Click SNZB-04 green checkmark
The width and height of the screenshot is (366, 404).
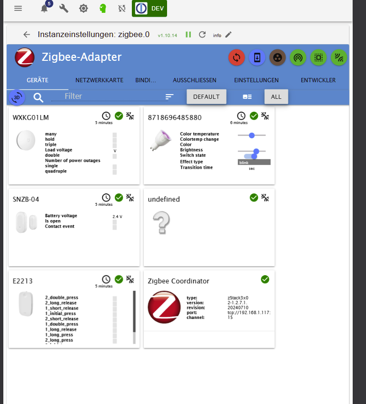click(x=119, y=198)
